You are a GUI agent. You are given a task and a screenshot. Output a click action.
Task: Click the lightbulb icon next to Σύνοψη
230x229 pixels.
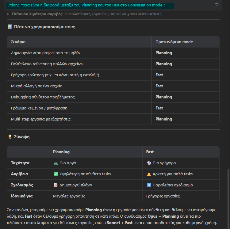10,137
